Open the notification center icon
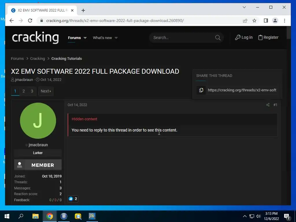Image resolution: width=296 pixels, height=222 pixels. (x=287, y=216)
